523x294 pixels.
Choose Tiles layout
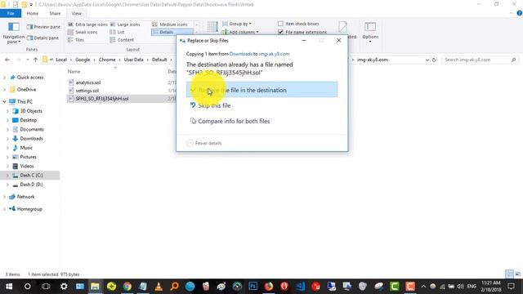click(76, 40)
